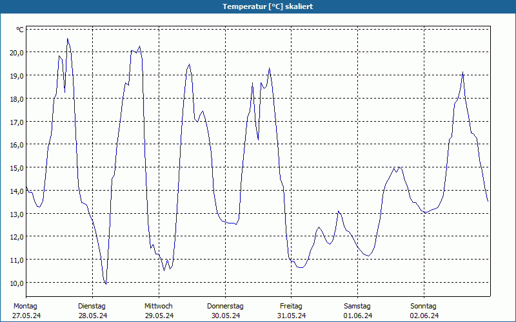Click the Dienstag day label
This screenshot has height=322, width=516.
[x=92, y=307]
